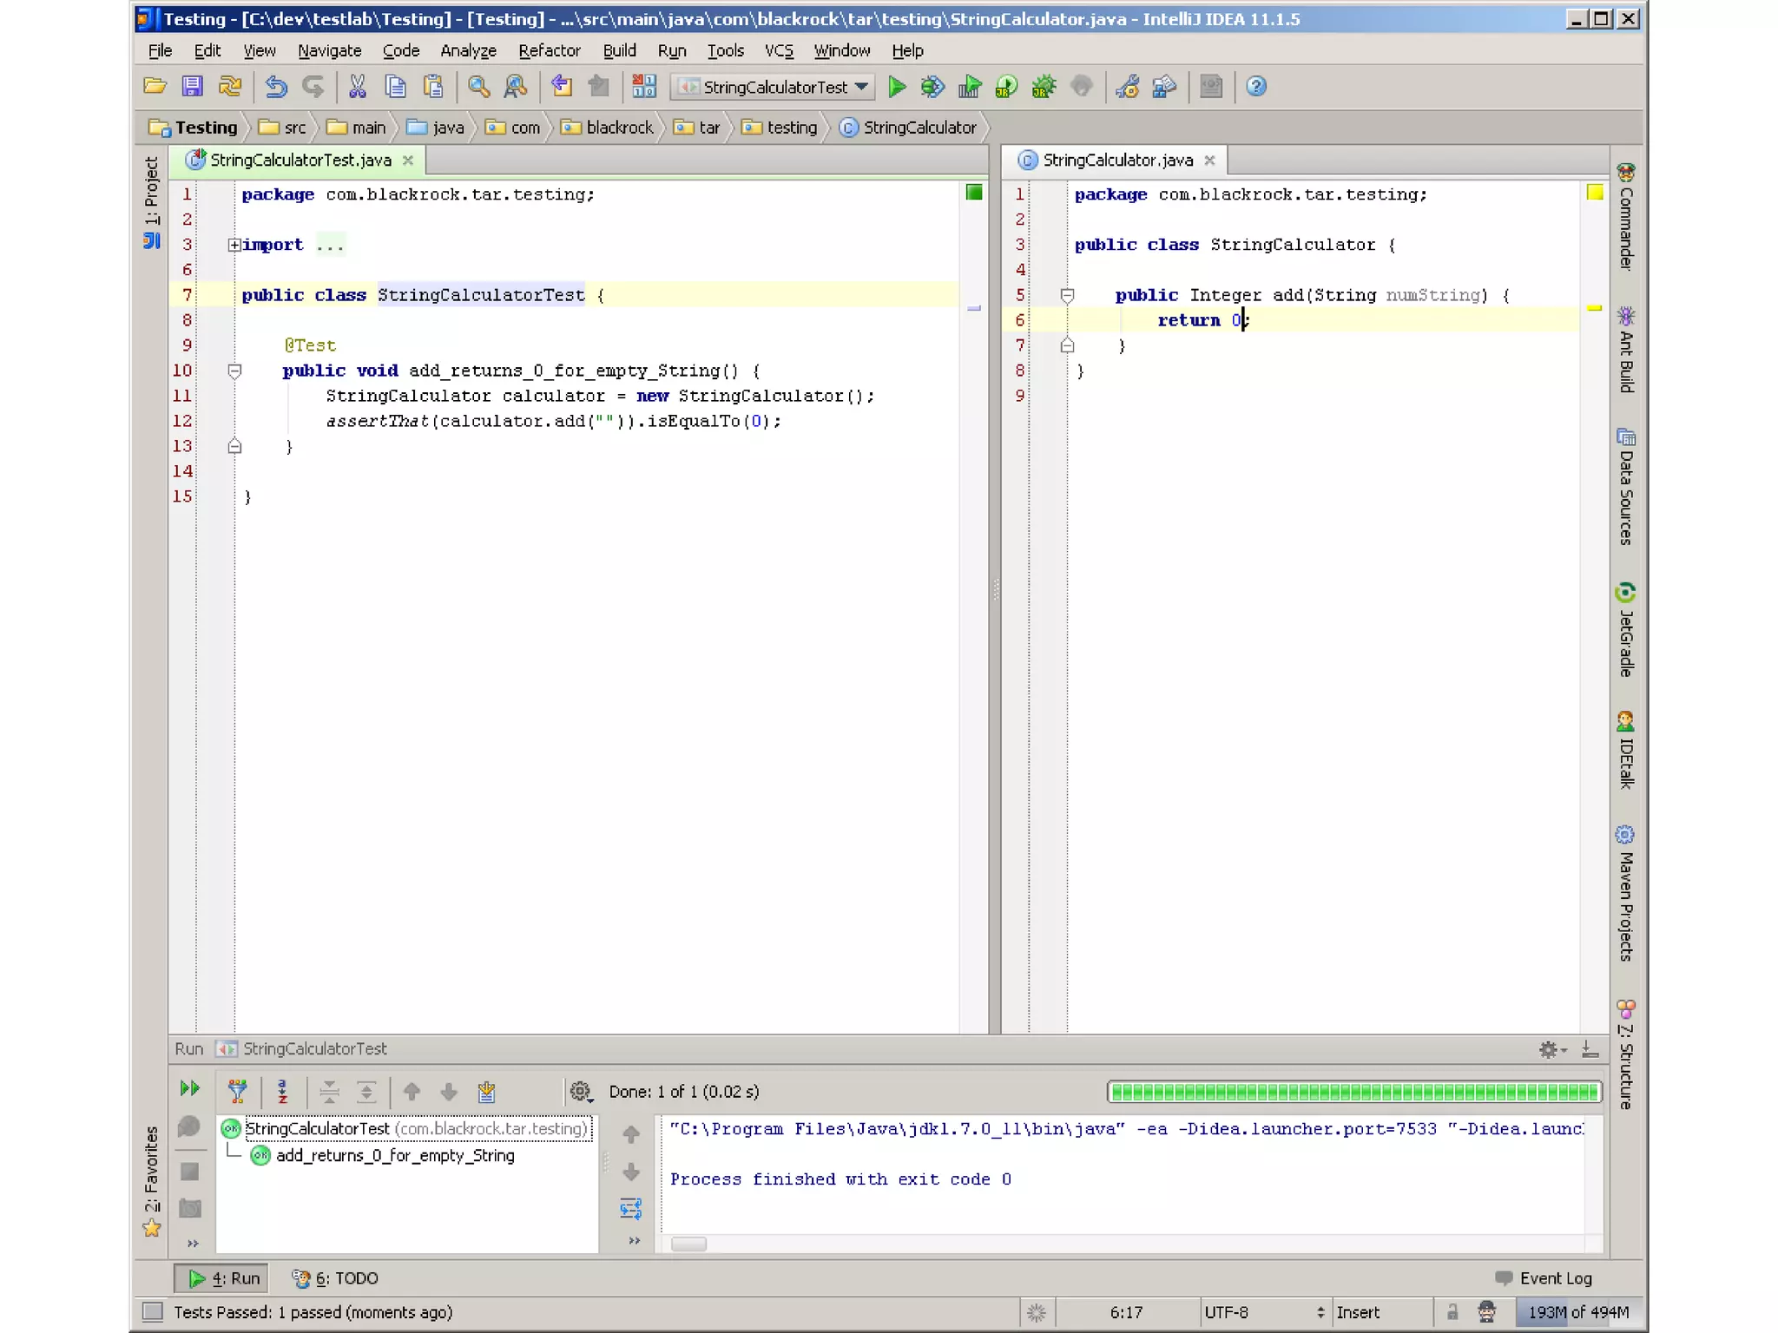
Task: Click the Save All toolbar icon
Action: pos(192,87)
